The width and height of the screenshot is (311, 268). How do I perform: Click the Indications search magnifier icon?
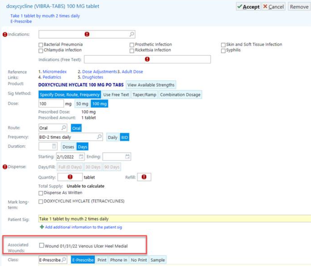coord(132,34)
